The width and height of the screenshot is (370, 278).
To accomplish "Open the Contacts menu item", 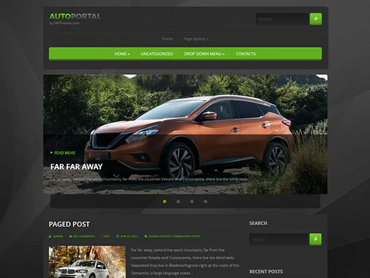I will (246, 54).
